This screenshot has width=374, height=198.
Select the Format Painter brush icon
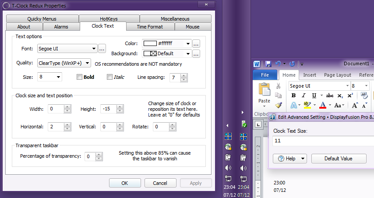pos(278,105)
